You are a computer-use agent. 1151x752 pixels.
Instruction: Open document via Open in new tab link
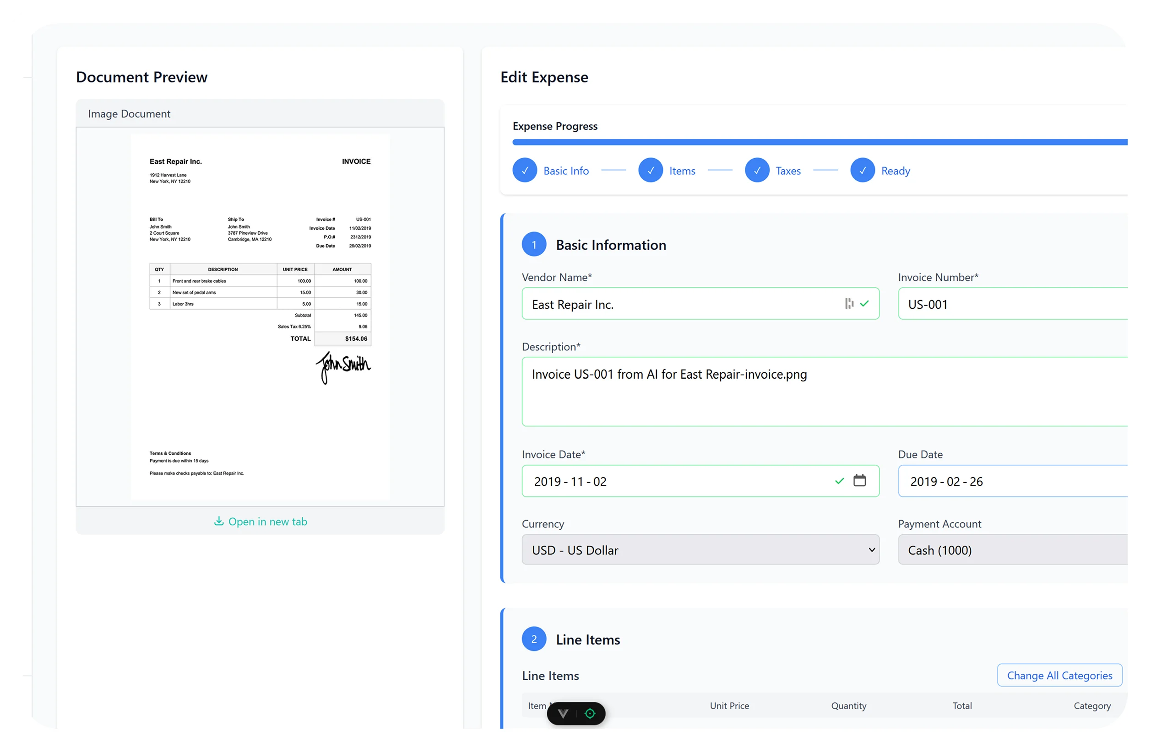[x=267, y=521]
